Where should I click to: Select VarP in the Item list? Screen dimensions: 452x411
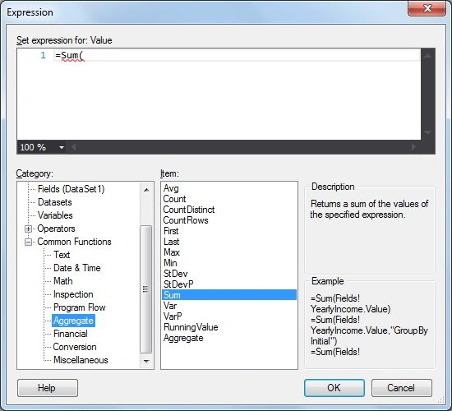(173, 316)
